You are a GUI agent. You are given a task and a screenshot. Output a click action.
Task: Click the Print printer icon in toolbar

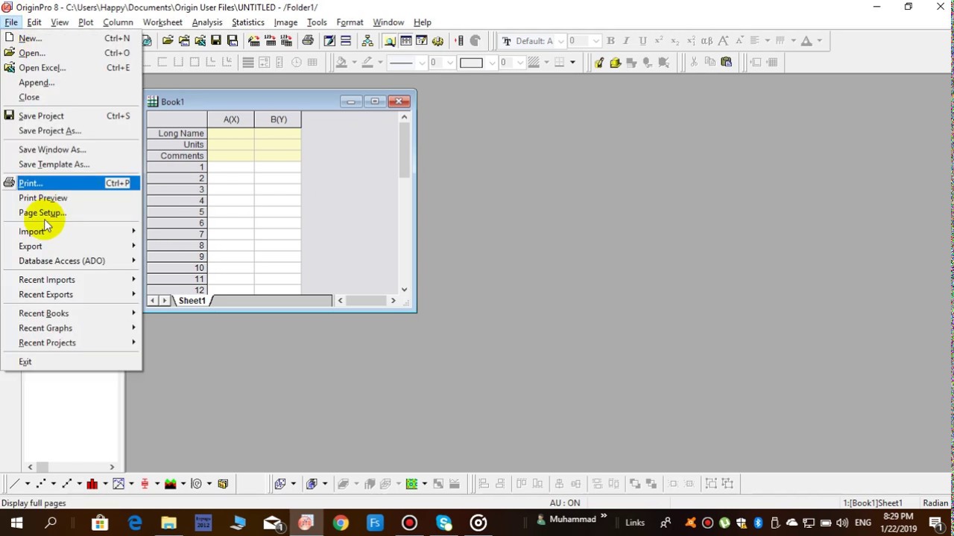pos(308,41)
